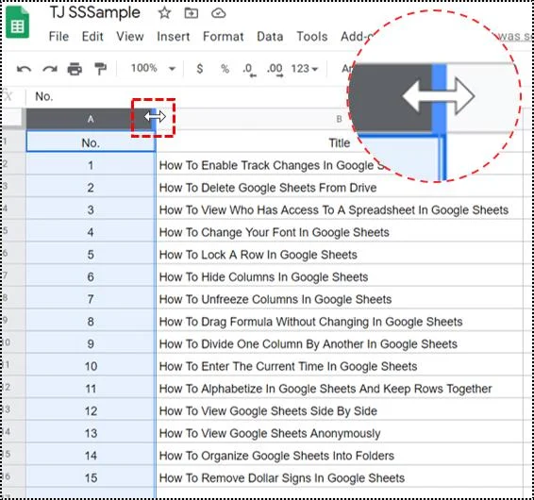Click Increase decimal places button
Image resolution: width=534 pixels, height=500 pixels.
[x=275, y=70]
